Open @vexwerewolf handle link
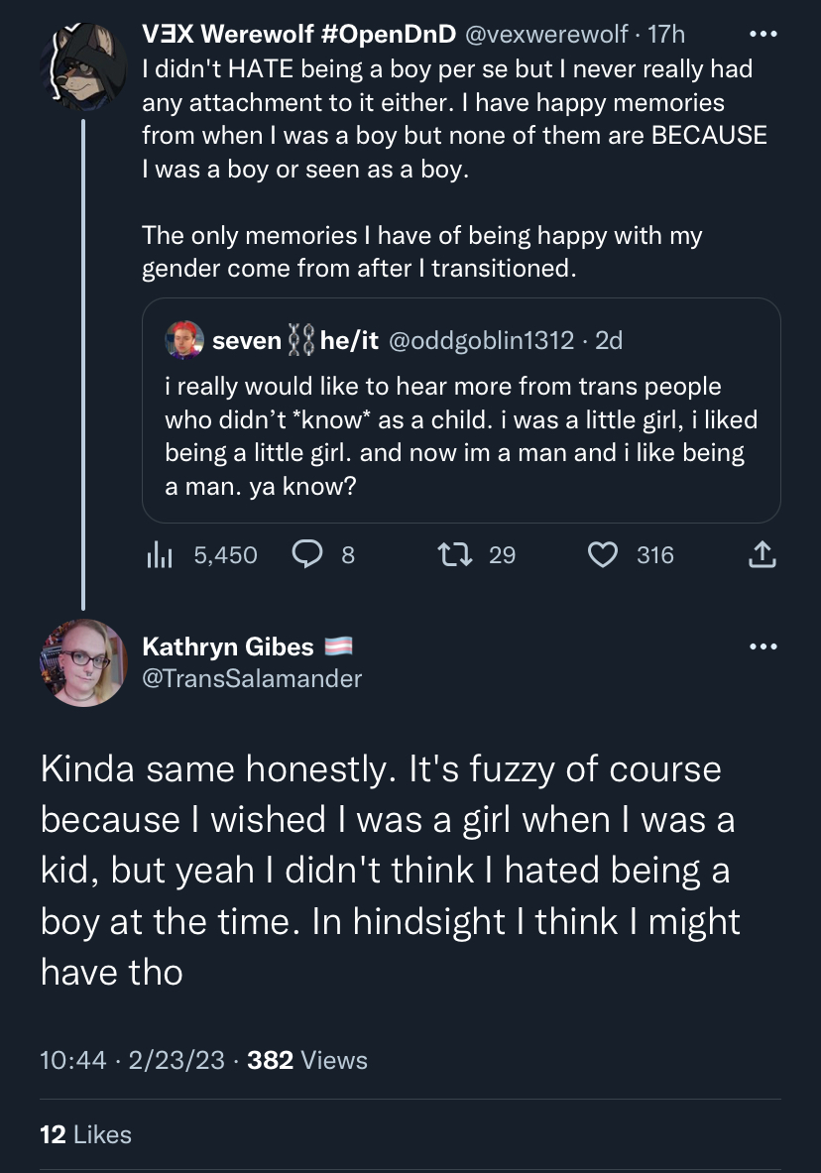Viewport: 821px width, 1173px height. click(x=546, y=34)
